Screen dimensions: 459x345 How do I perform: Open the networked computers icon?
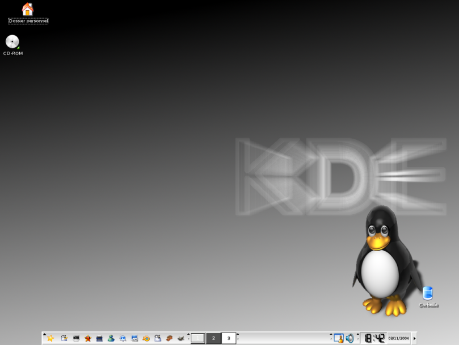123,338
